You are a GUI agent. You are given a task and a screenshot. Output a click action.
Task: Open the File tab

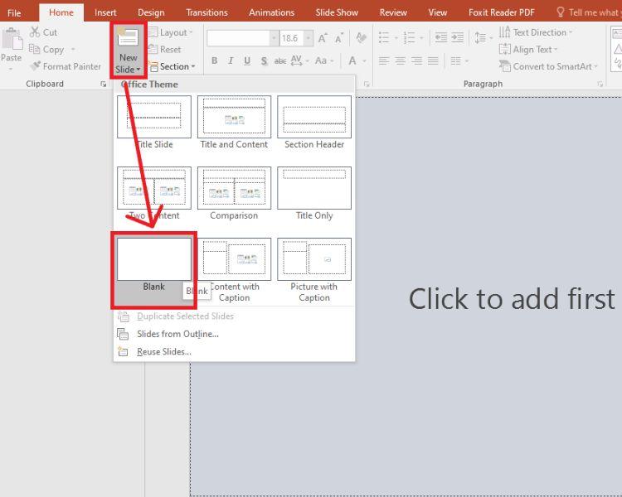[14, 12]
